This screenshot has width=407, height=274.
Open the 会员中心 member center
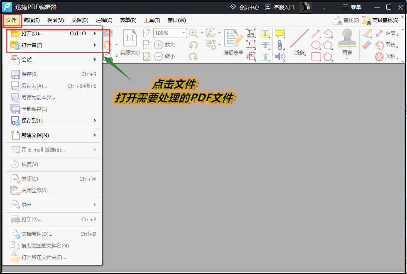tap(245, 7)
